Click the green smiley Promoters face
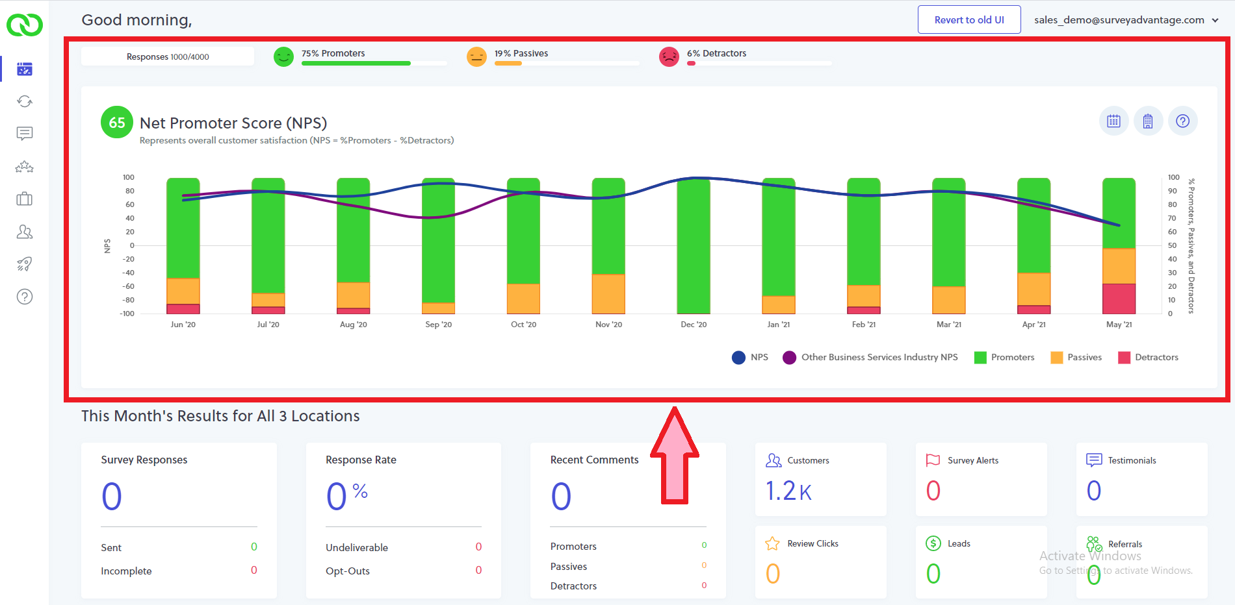1235x605 pixels. pos(283,57)
